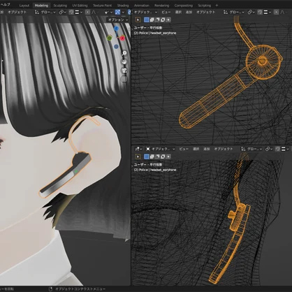Expand toolbar arrow beside ユーザー・平行投影 in top-right viewport
Image resolution: width=292 pixels, height=292 pixels.
pos(132,29)
